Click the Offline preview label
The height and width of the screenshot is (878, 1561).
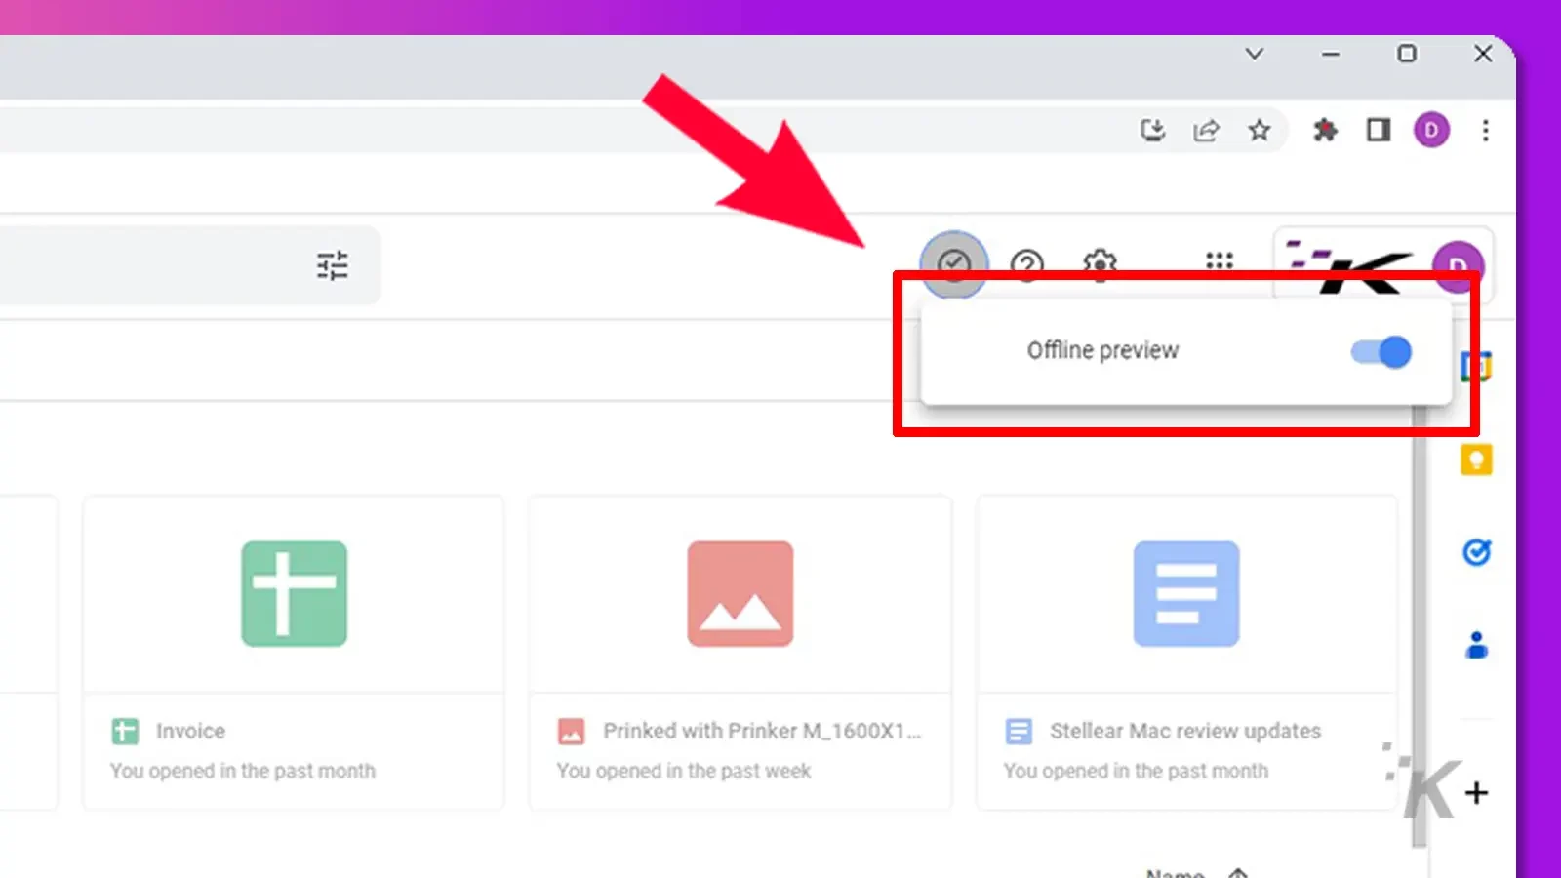pyautogui.click(x=1102, y=350)
